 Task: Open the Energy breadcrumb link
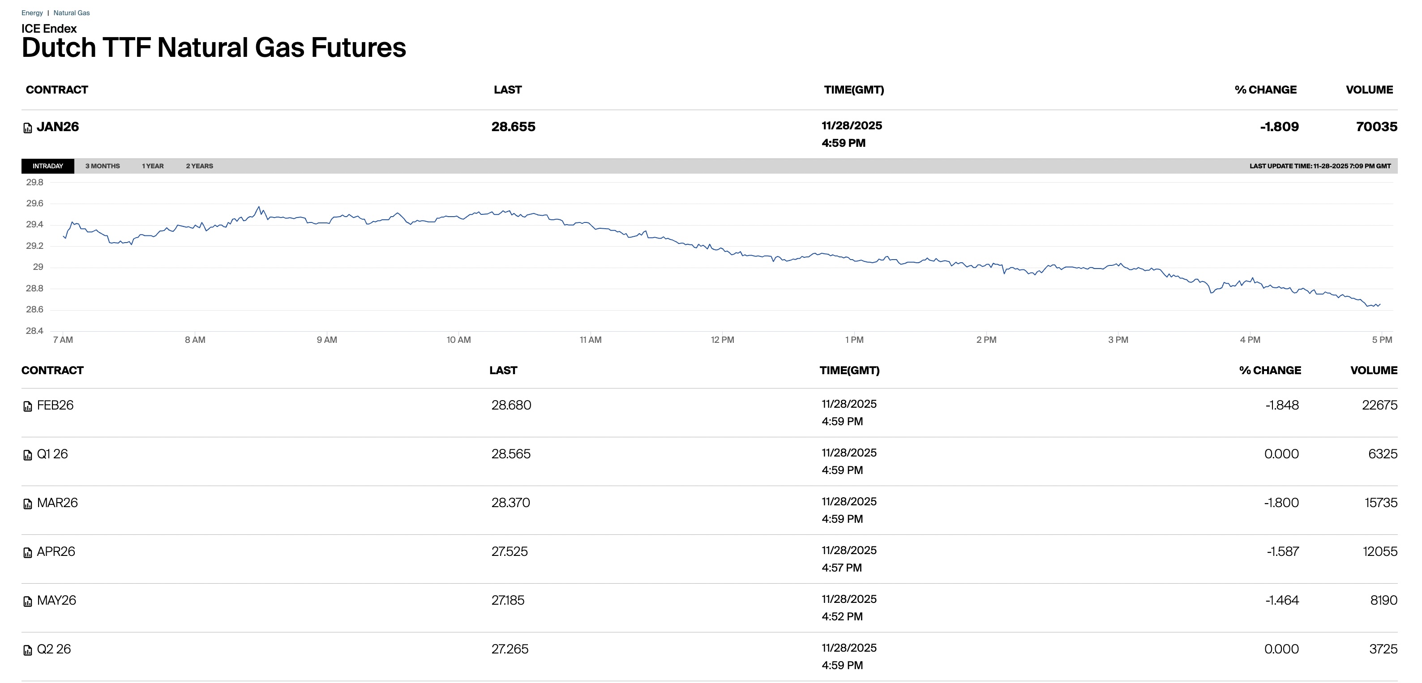tap(32, 13)
